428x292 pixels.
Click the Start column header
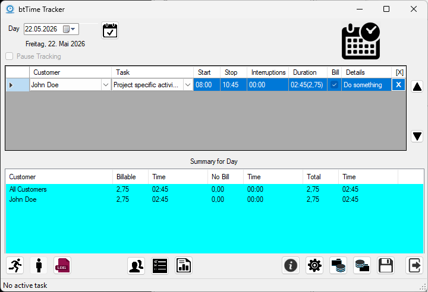[207, 72]
